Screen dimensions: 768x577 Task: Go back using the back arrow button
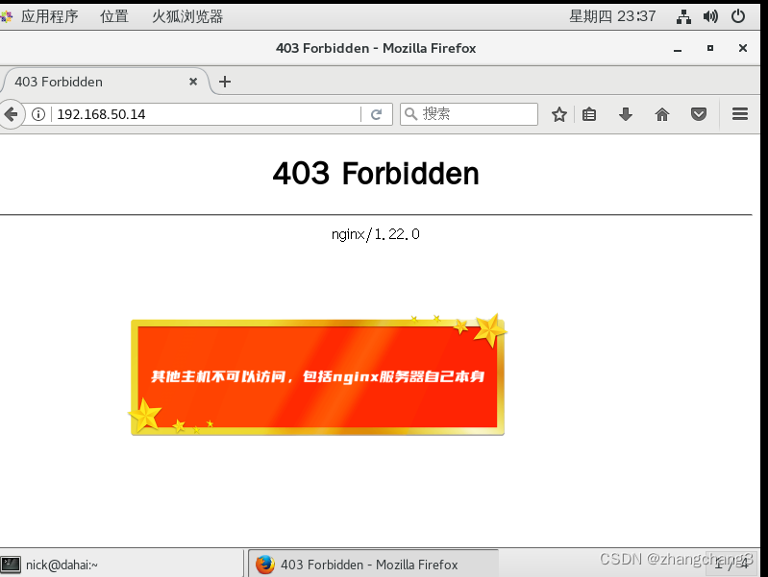click(11, 114)
